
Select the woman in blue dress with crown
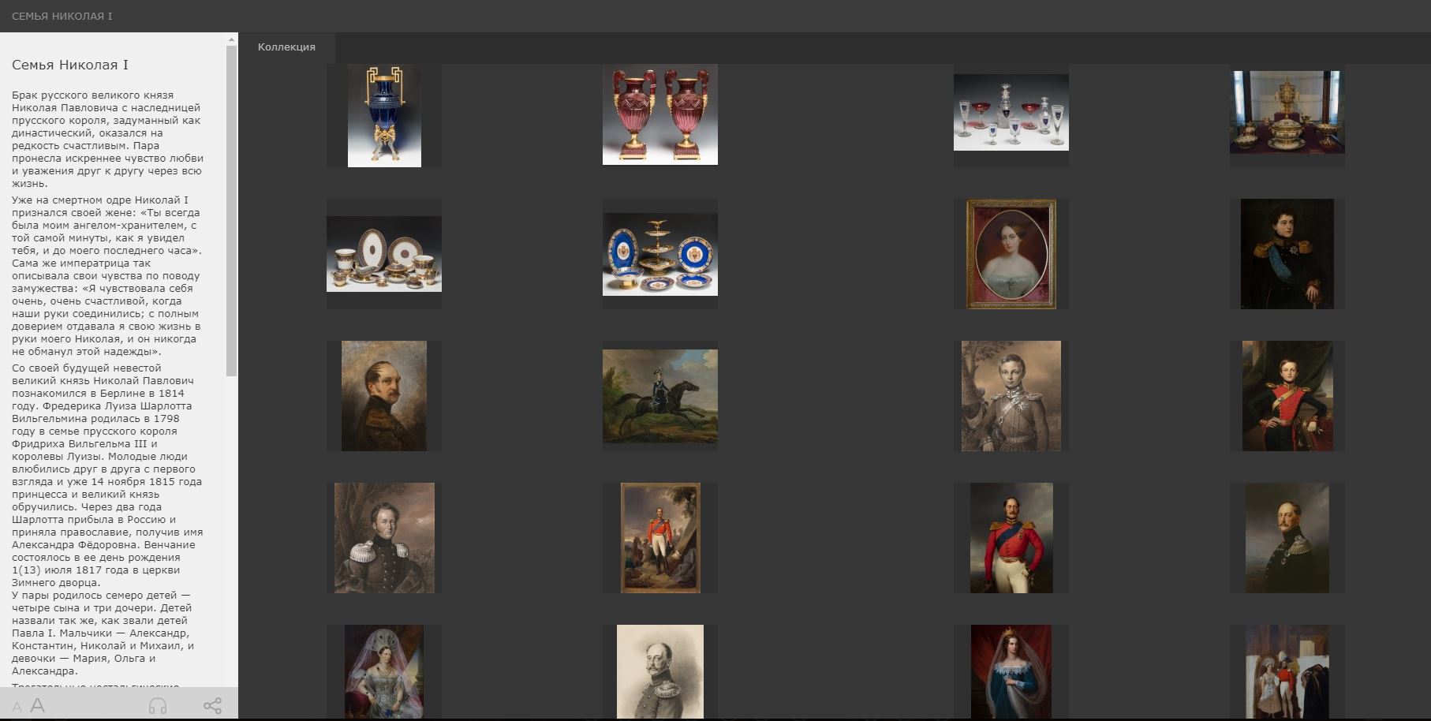click(x=1011, y=672)
